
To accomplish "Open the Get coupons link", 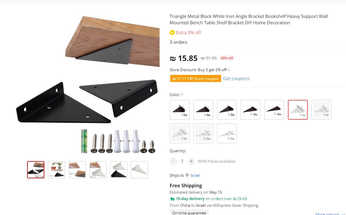I will coord(236,78).
